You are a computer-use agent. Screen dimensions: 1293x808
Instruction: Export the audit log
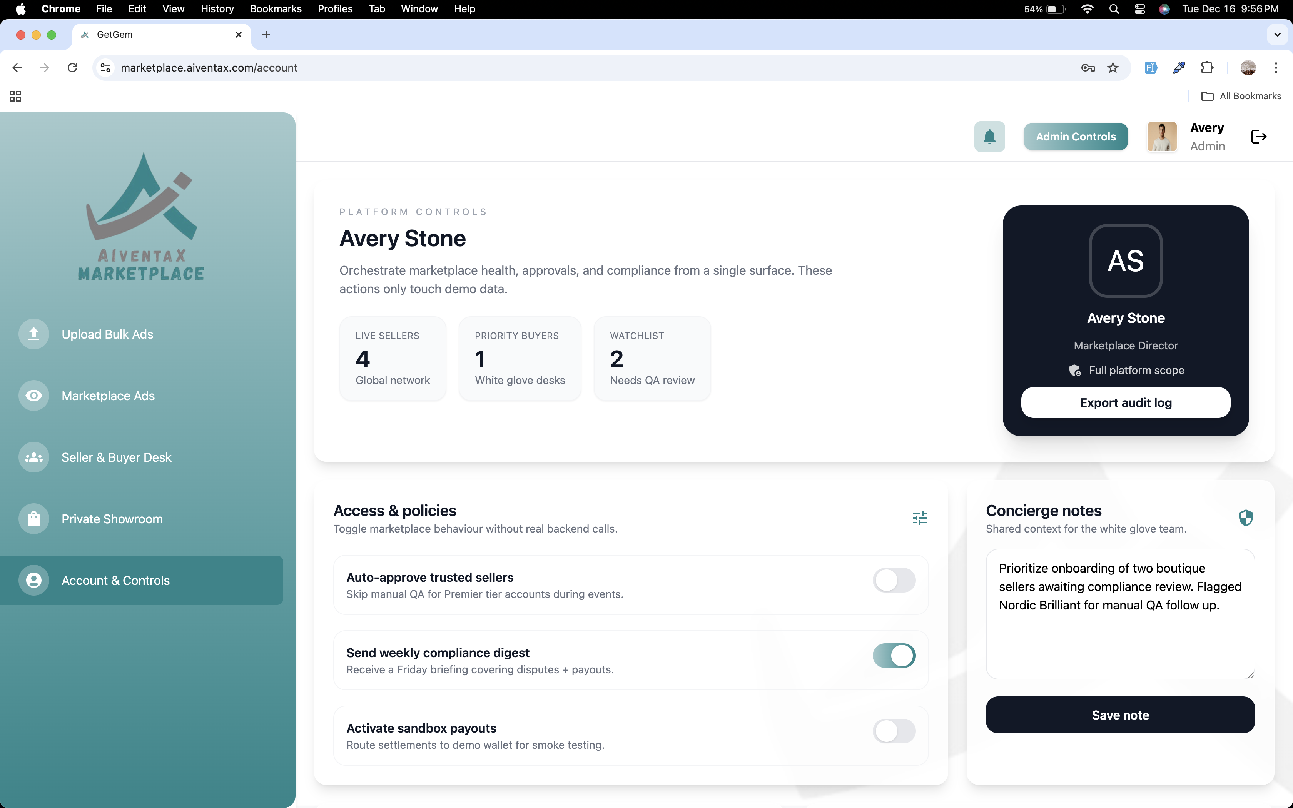pos(1125,402)
